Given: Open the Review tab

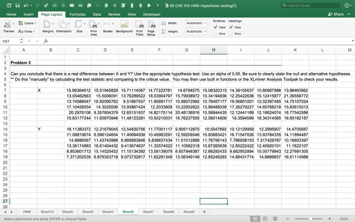Looking at the screenshot, I should 114,14.
